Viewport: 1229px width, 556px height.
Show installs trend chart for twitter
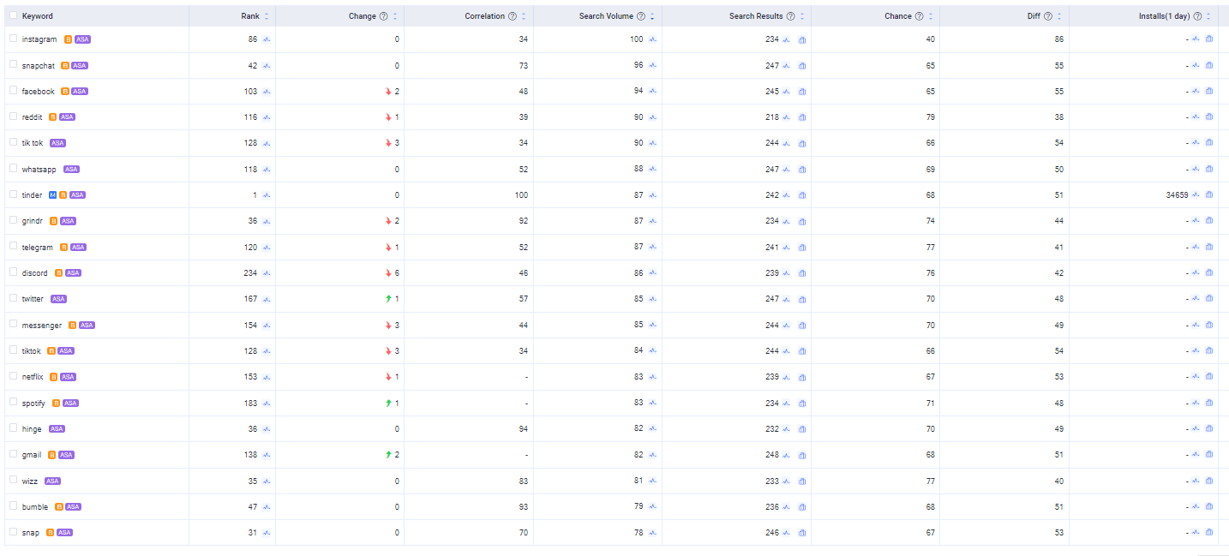(x=1196, y=299)
